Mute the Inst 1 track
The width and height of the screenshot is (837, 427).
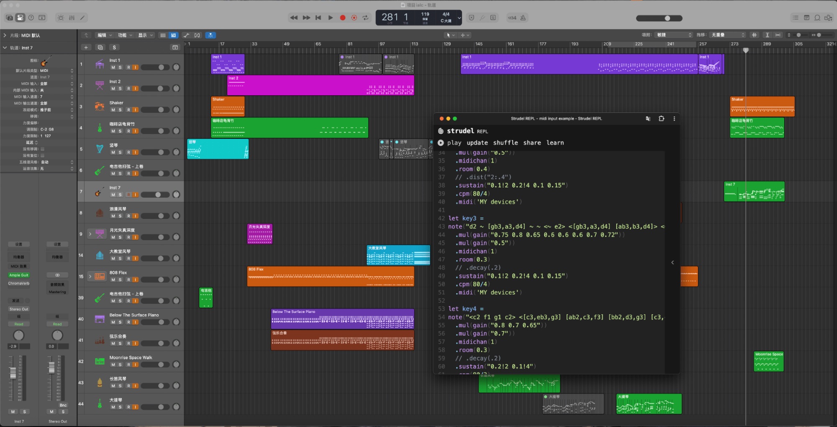[113, 67]
